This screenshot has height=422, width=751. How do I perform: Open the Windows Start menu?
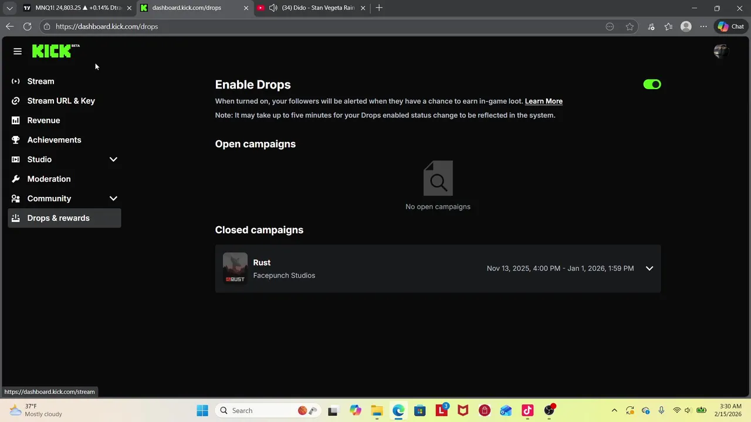pos(202,411)
